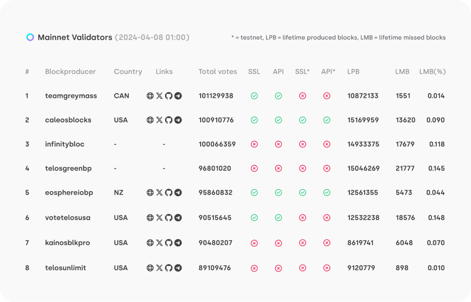The height and width of the screenshot is (302, 471).
Task: Open kainosblkpro website globe icon
Action: click(150, 243)
